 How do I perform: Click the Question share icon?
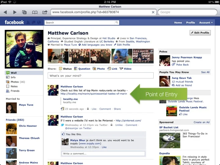76,69
